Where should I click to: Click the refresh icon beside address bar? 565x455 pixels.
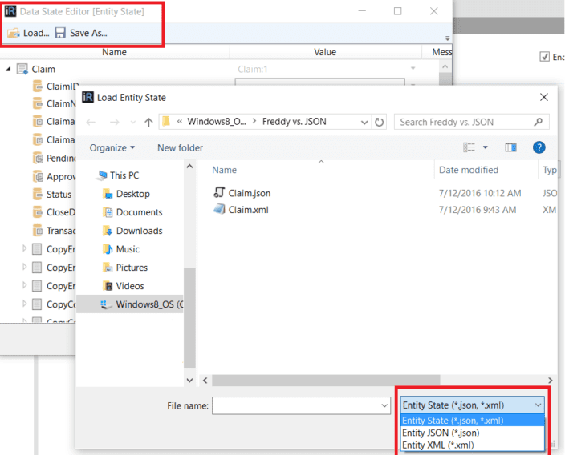pos(380,122)
